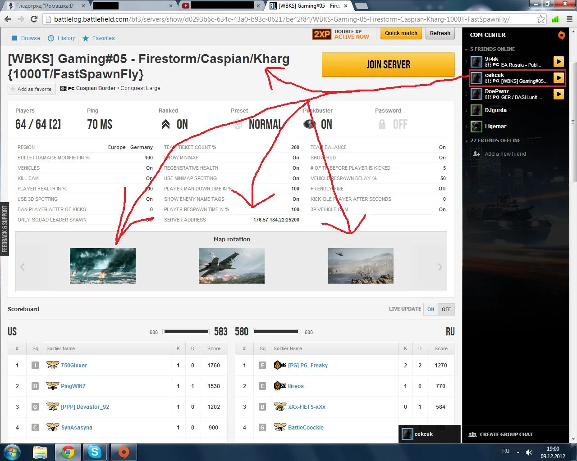577x461 pixels.
Task: Select the [WBKS] Gaming#05 browser tab
Action: tap(309, 6)
